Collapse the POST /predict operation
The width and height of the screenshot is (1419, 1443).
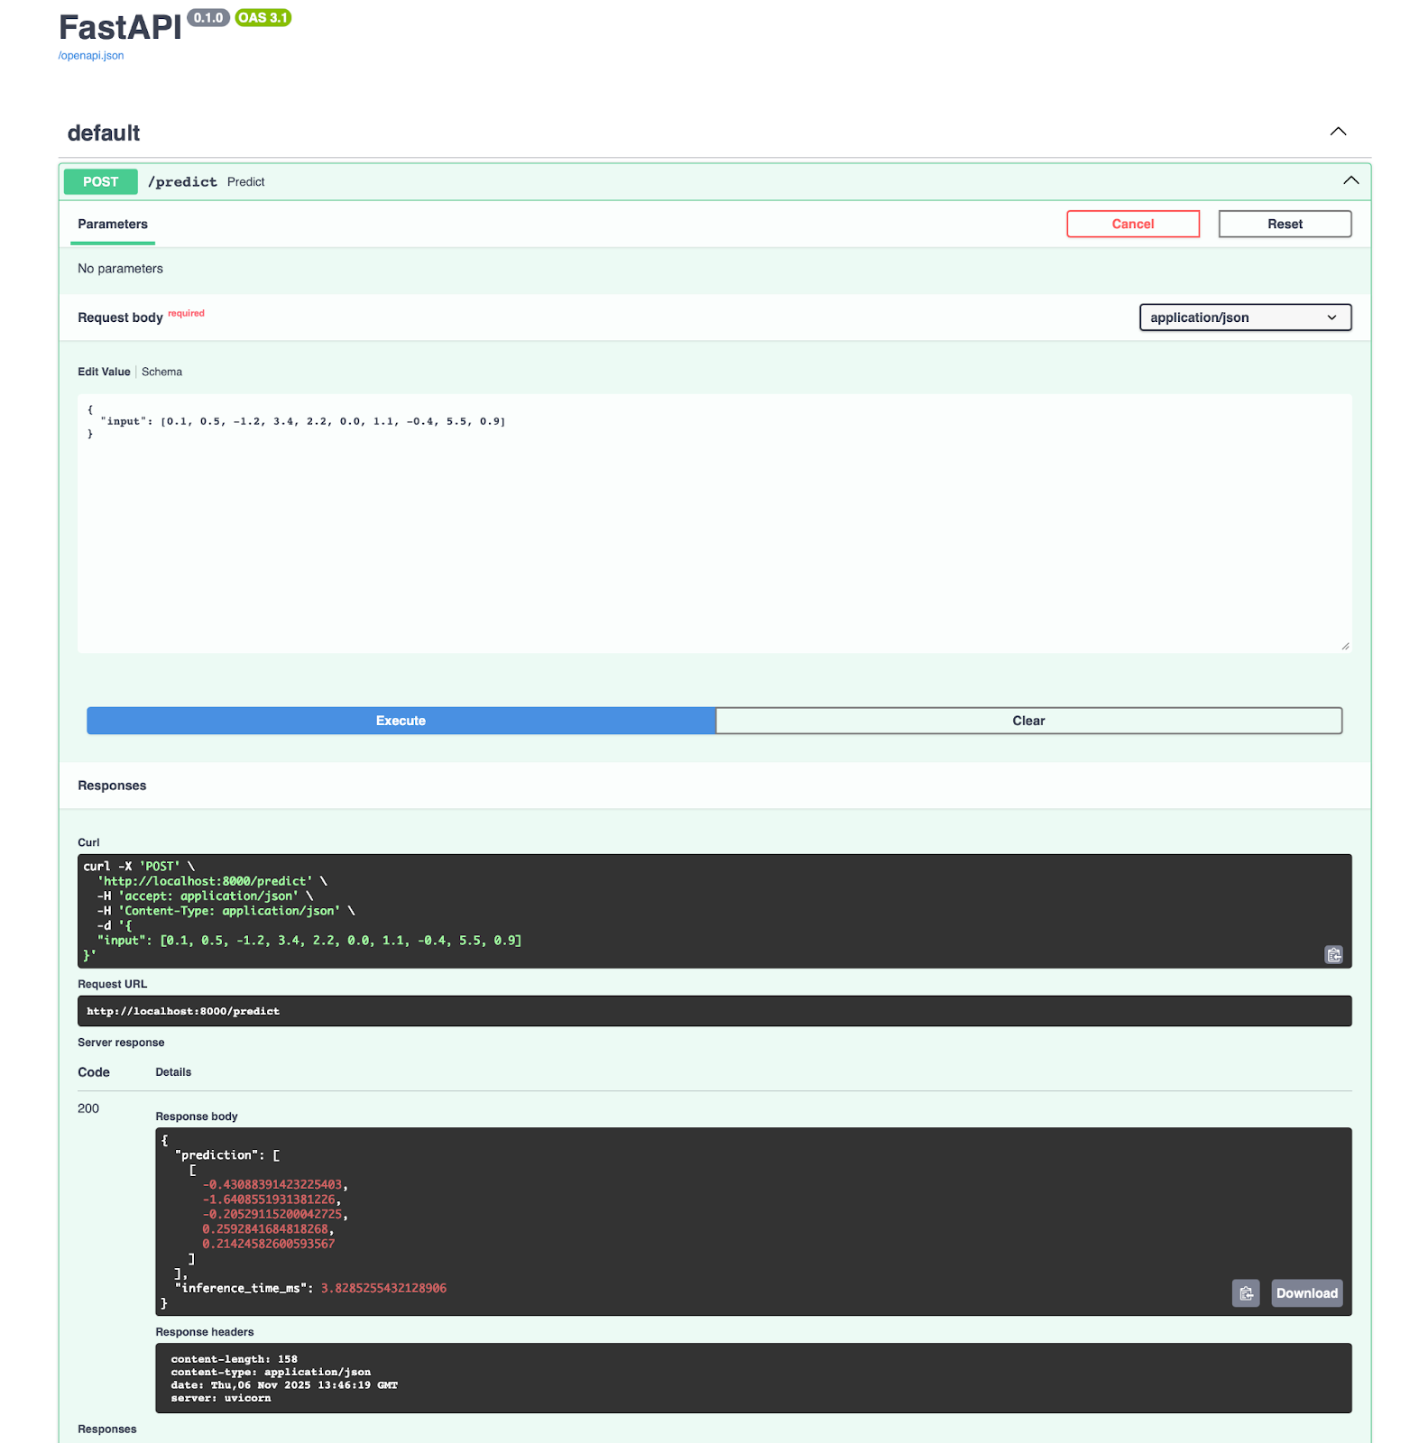(x=1350, y=180)
